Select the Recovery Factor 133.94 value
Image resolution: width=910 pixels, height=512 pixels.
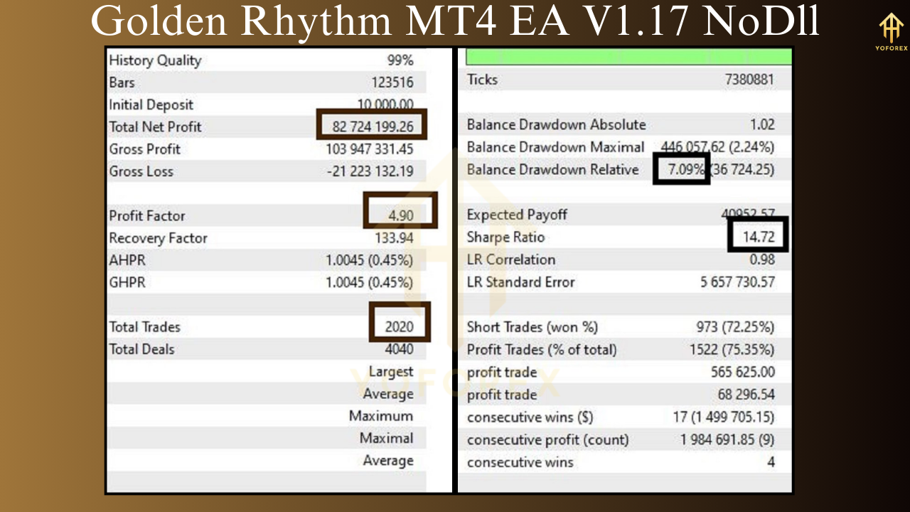pos(396,238)
